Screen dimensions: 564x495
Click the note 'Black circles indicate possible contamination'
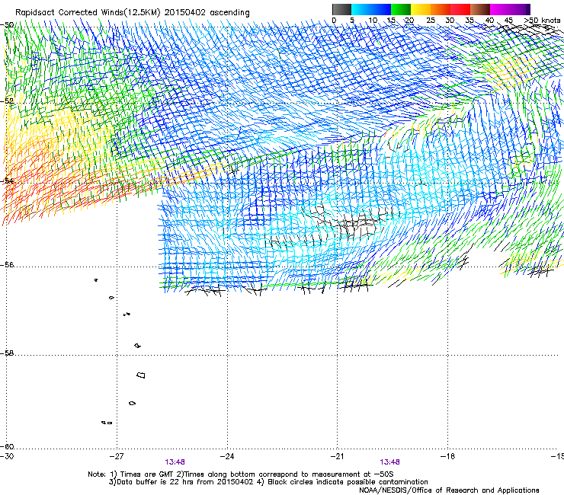(348, 482)
